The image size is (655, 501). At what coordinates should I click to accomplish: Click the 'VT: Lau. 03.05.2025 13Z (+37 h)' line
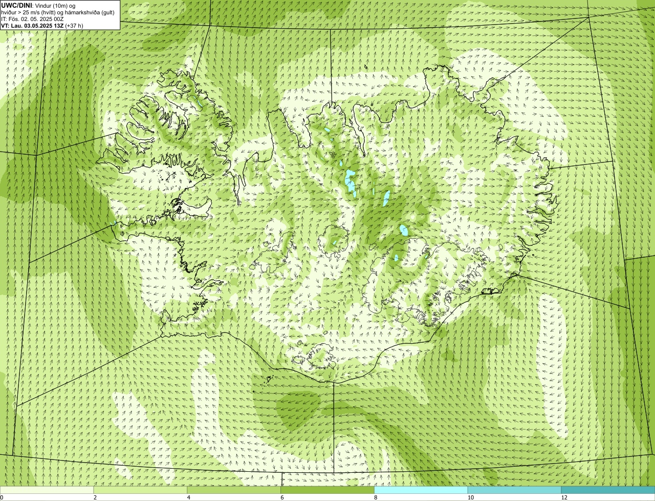point(42,25)
